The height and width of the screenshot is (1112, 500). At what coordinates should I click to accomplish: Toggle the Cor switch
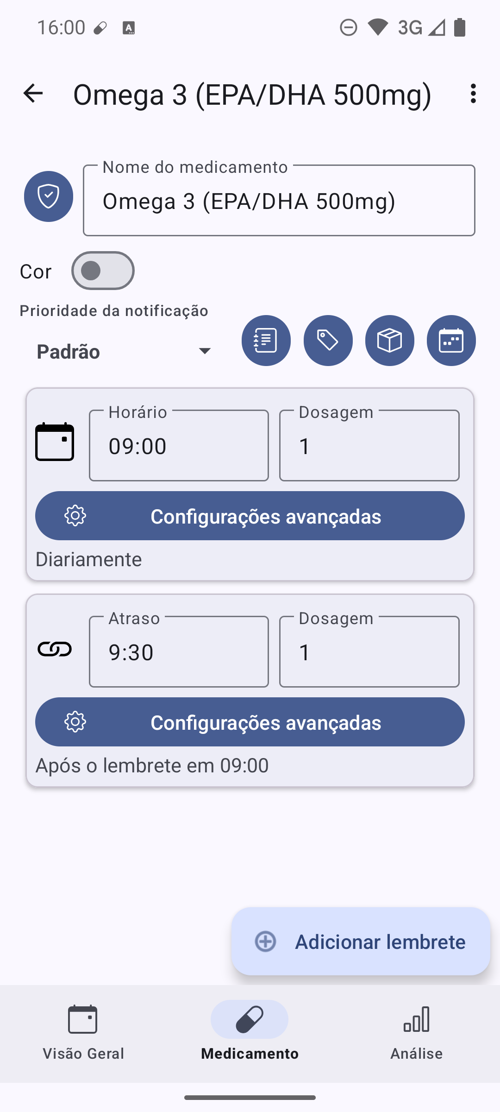(x=103, y=271)
